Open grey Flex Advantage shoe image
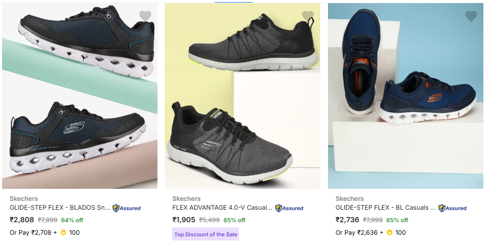 pos(243,97)
